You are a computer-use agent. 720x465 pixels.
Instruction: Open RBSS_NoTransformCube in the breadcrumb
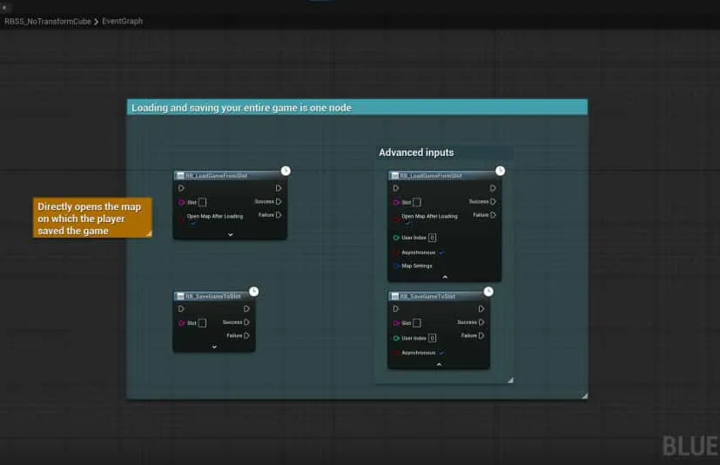pos(48,21)
